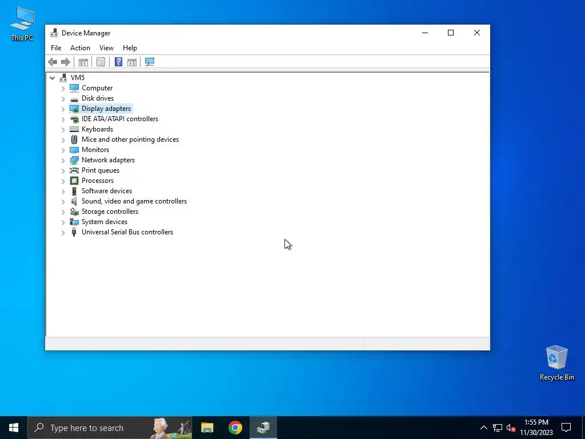Click the Software devices icon
The height and width of the screenshot is (439, 585).
74,191
